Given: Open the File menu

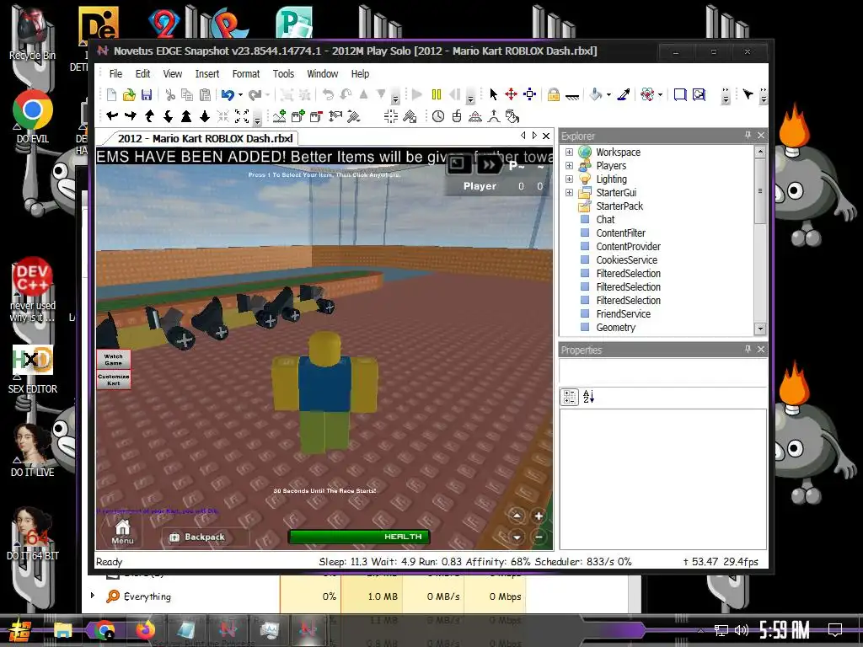Looking at the screenshot, I should point(115,74).
